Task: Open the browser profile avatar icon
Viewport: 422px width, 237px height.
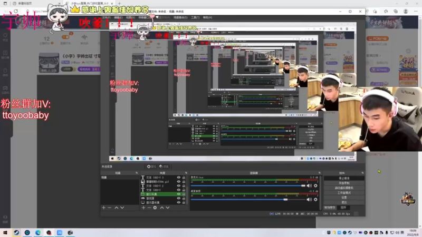Action: pos(406,11)
